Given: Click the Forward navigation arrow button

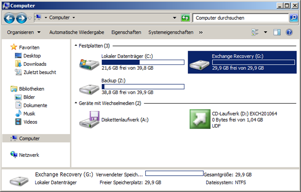Looking at the screenshot, I should [x=21, y=18].
